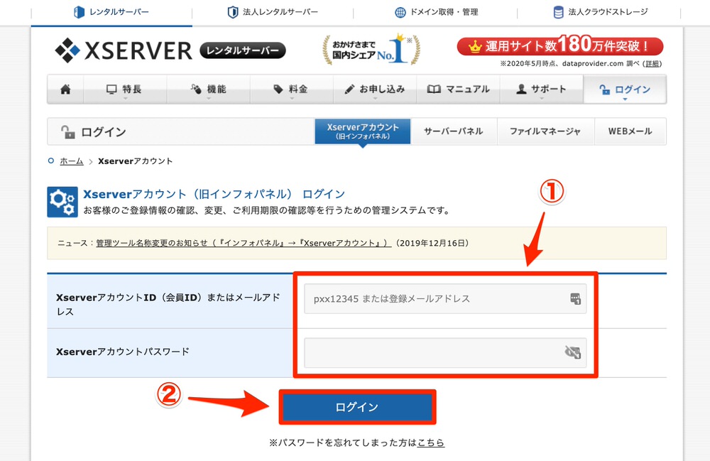This screenshot has width=710, height=461.
Task: Click the dropdown arrow under ログイン menu
Action: pos(625,99)
